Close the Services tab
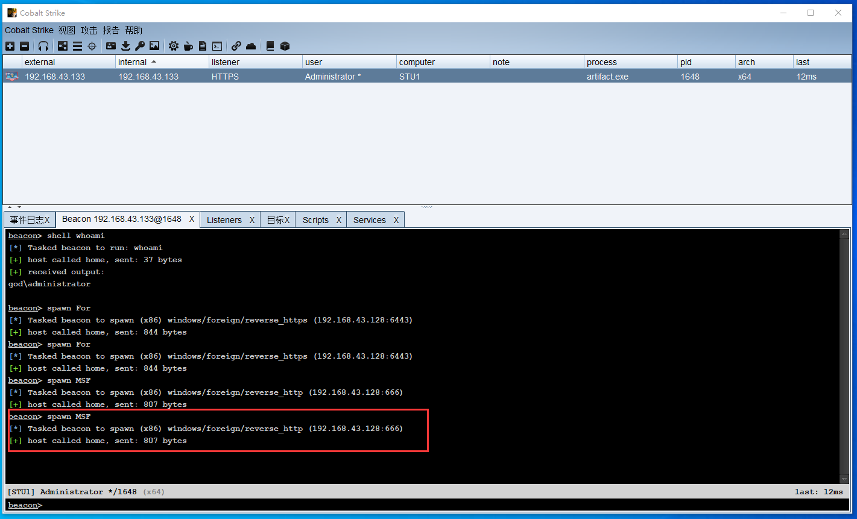Screen dimensions: 857x519 point(396,220)
